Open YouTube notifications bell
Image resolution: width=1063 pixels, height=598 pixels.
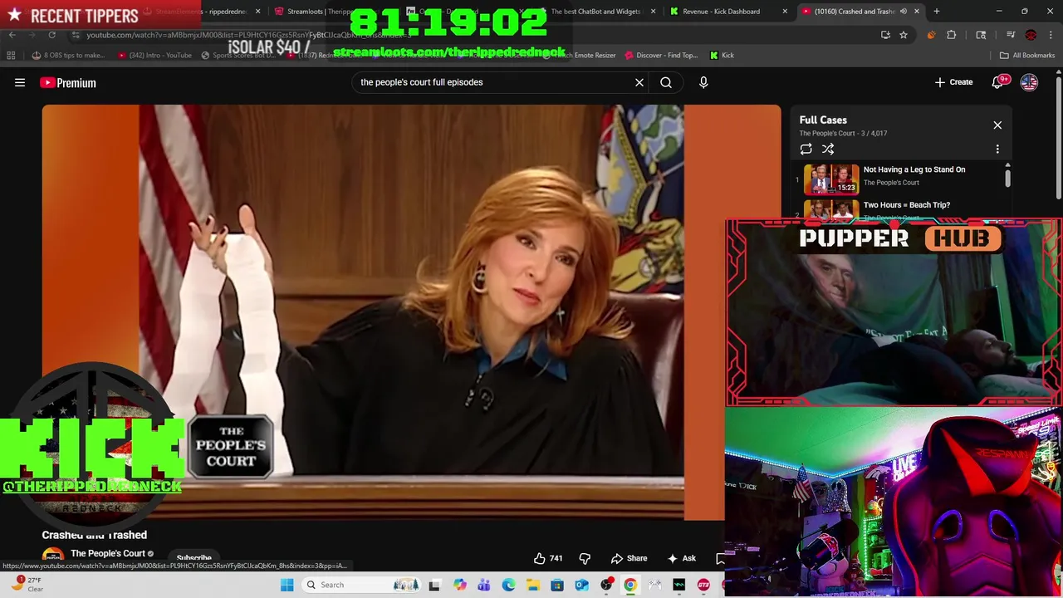point(999,82)
